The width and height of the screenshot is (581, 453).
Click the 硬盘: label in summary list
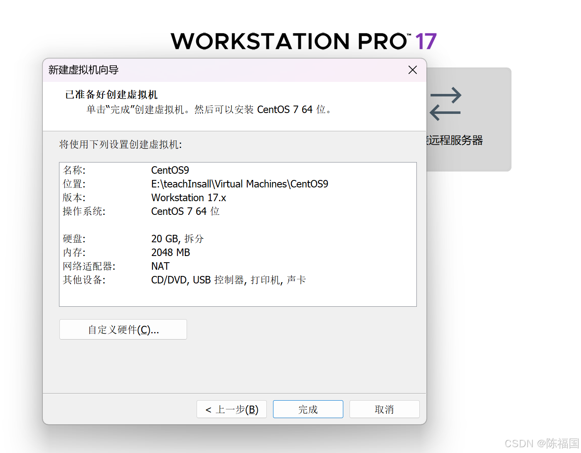[x=74, y=239]
